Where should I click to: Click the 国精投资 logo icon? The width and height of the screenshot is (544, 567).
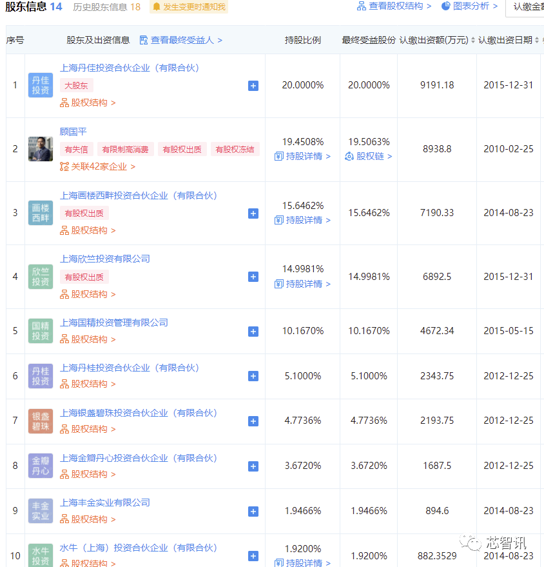point(40,331)
